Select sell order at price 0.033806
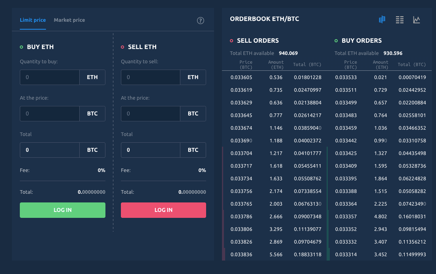The height and width of the screenshot is (274, 436). click(x=274, y=229)
